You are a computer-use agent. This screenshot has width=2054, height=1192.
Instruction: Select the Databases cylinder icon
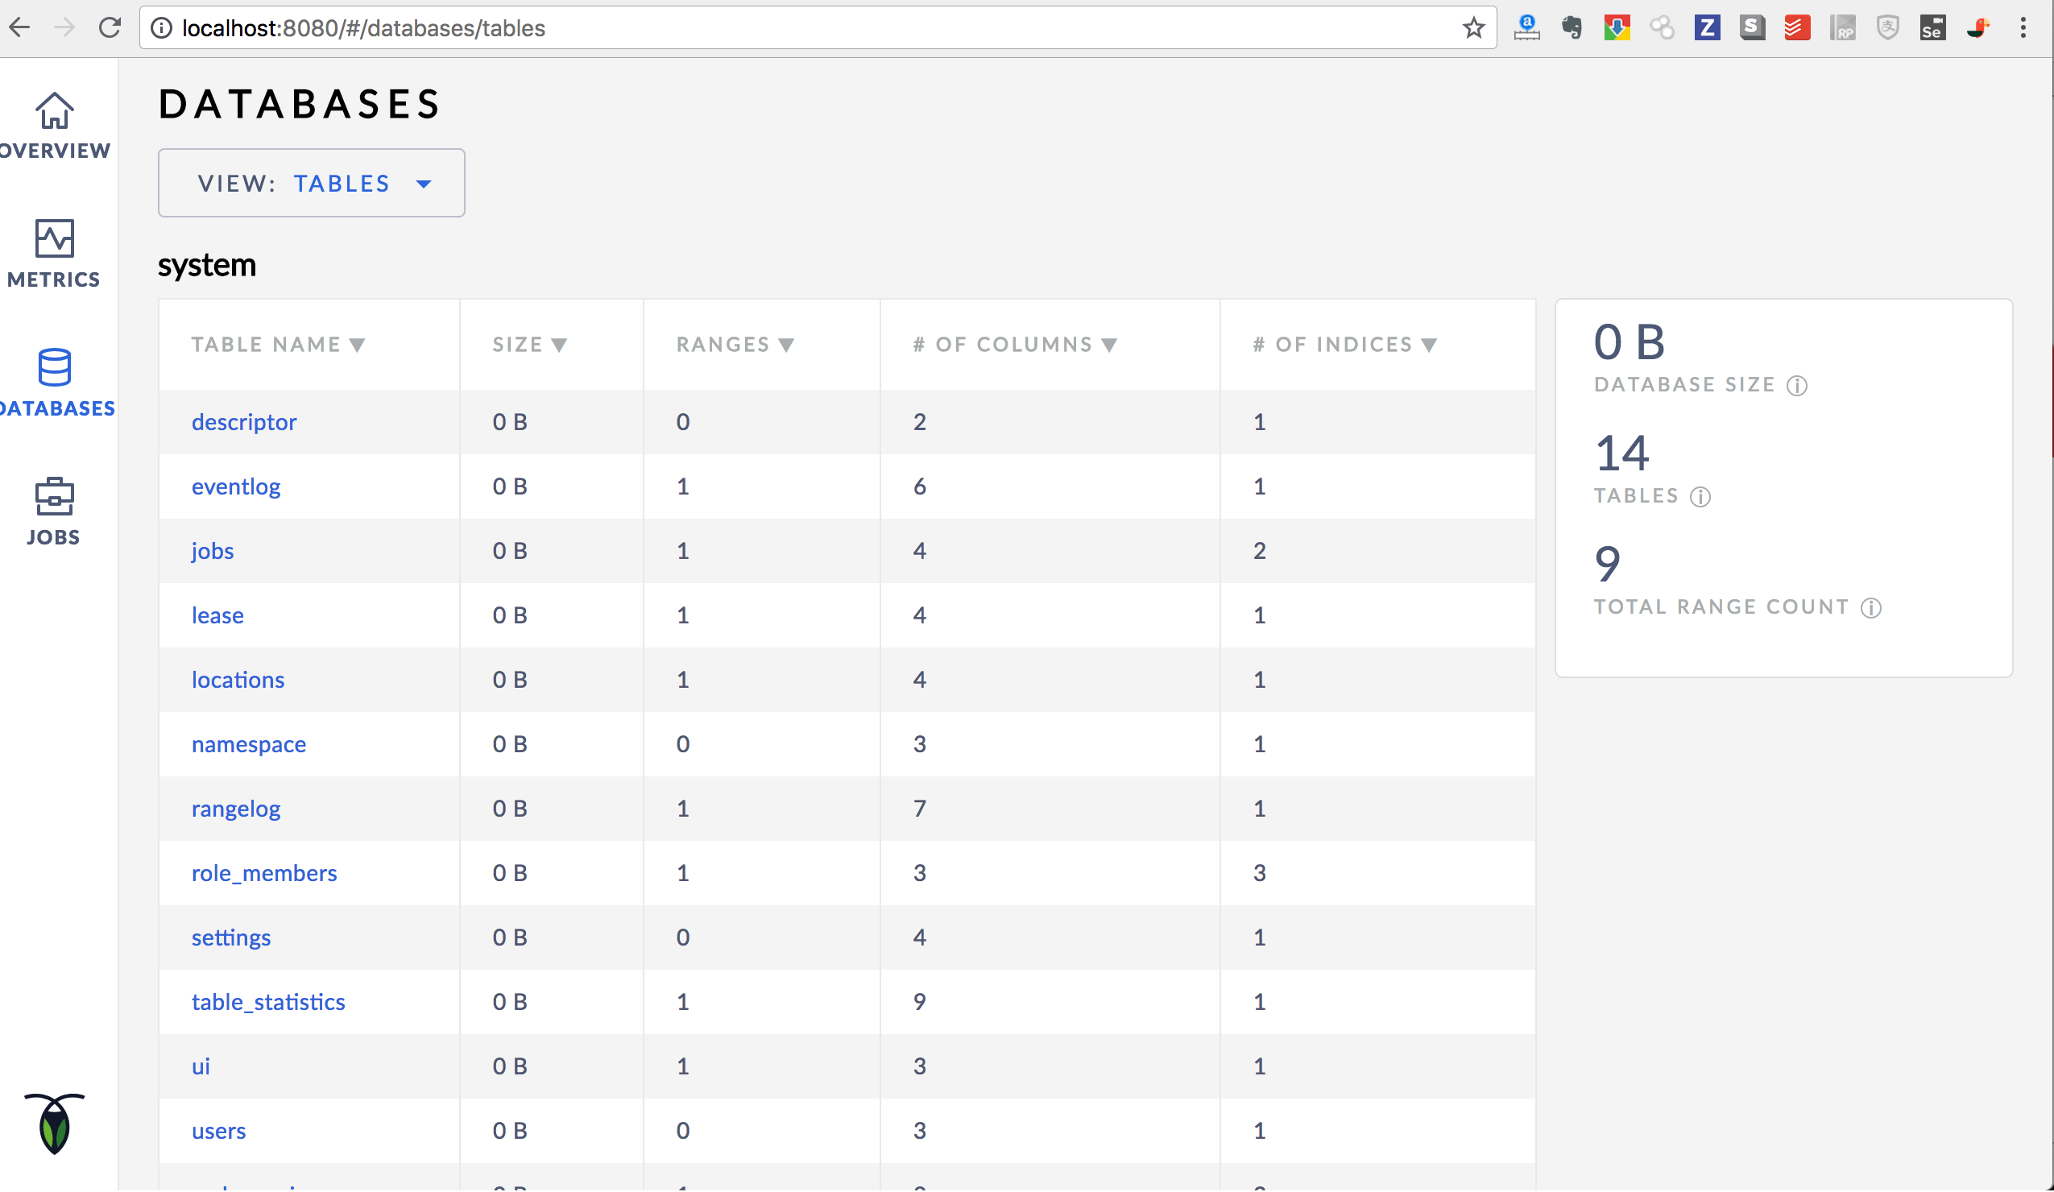(x=54, y=367)
